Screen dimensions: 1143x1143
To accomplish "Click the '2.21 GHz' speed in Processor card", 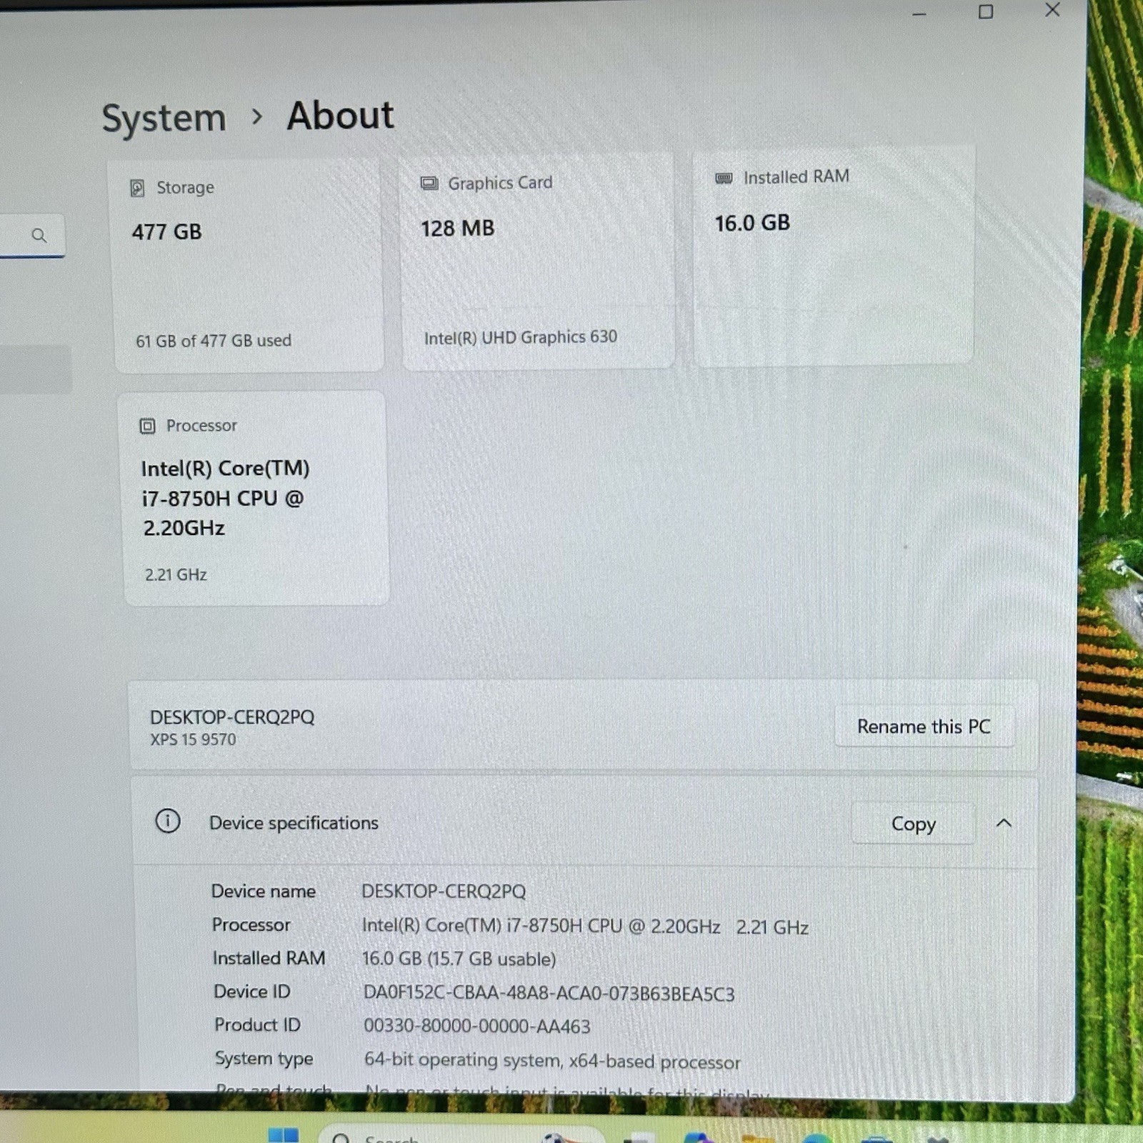I will click(176, 574).
